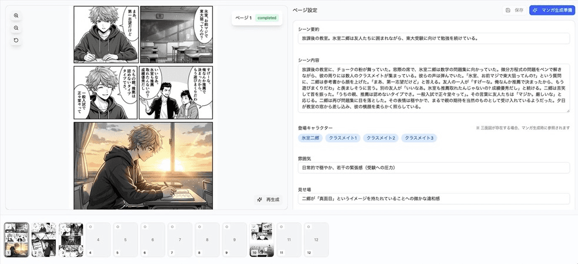Click the ページ設定 panel heading

305,11
